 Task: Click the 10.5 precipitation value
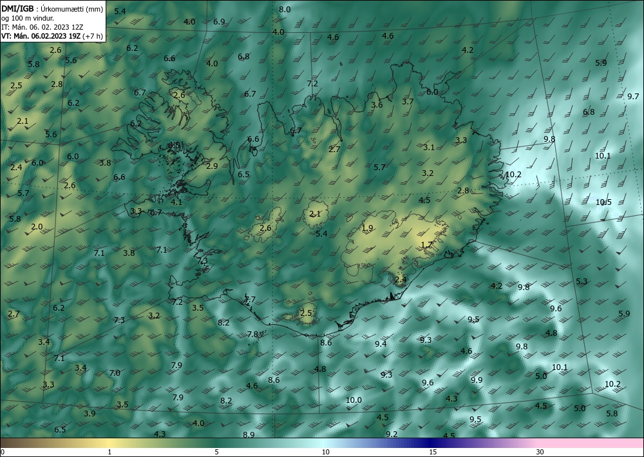[x=604, y=202]
